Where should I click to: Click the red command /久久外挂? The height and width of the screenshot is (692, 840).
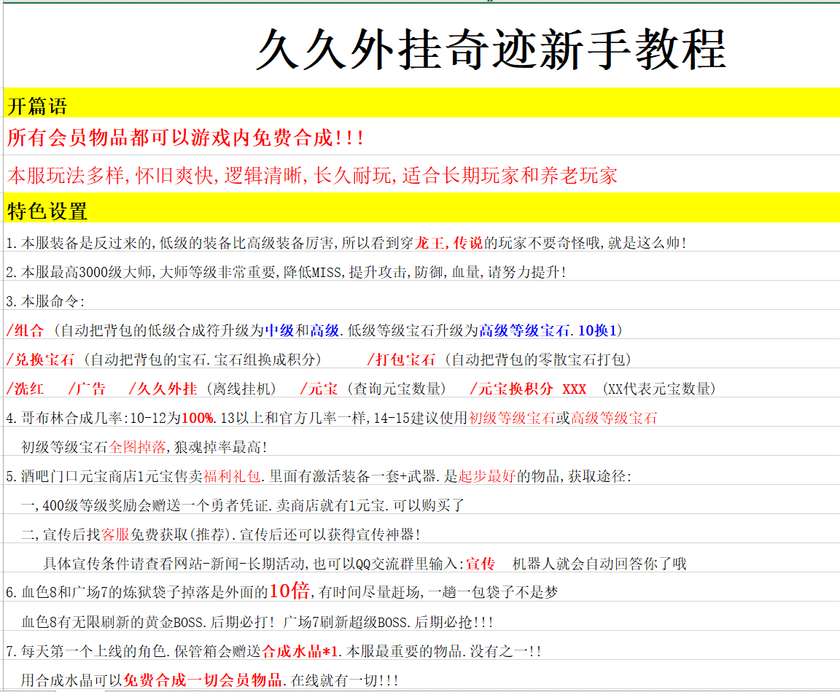coord(163,389)
